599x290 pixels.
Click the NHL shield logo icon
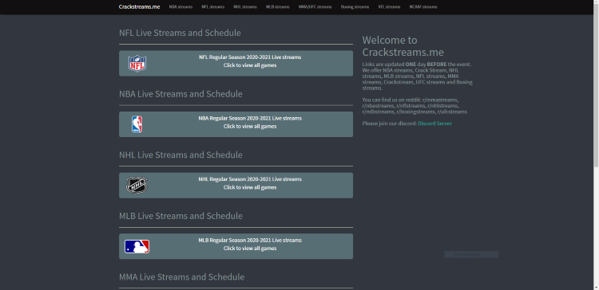pyautogui.click(x=137, y=185)
